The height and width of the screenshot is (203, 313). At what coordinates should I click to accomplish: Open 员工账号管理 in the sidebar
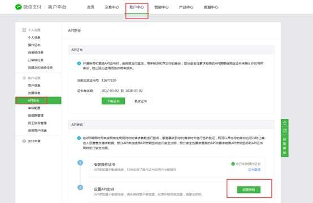click(x=37, y=123)
